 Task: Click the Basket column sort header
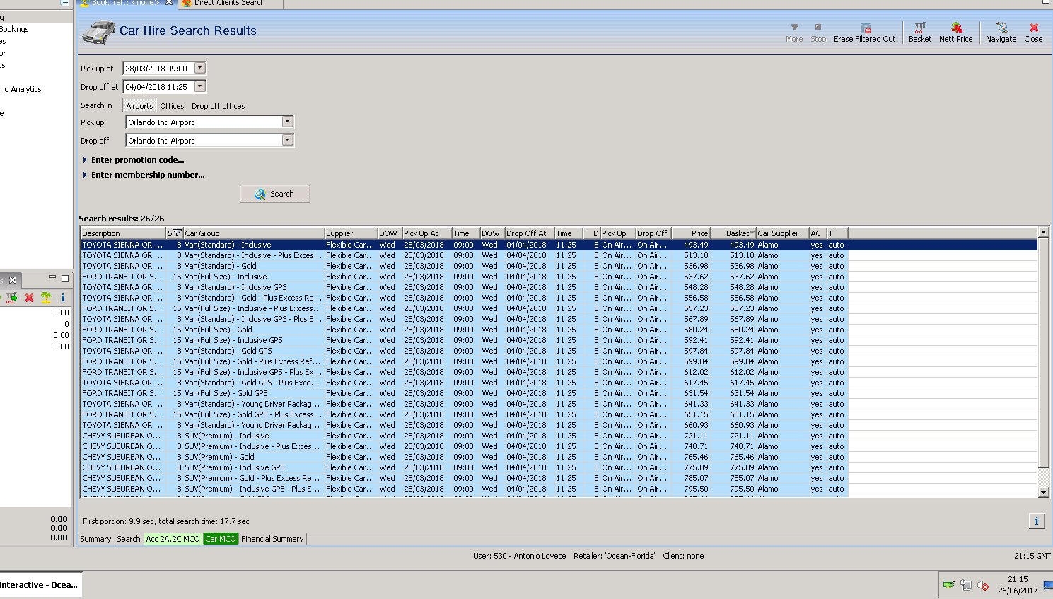pyautogui.click(x=733, y=233)
